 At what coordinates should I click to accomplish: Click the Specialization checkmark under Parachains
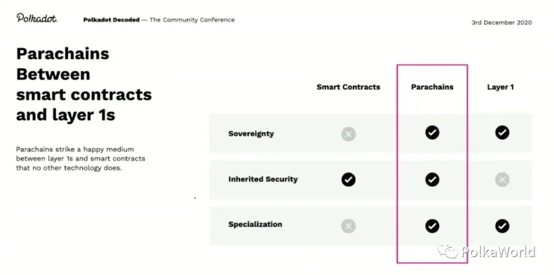(432, 225)
